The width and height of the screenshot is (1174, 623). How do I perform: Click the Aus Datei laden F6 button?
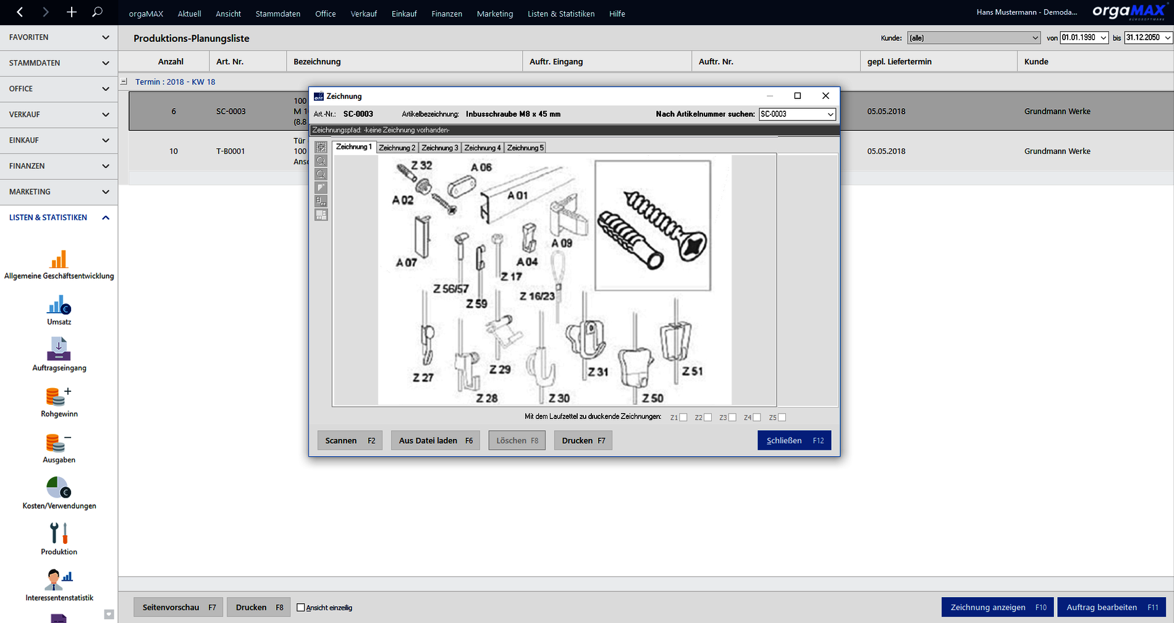[x=436, y=441]
